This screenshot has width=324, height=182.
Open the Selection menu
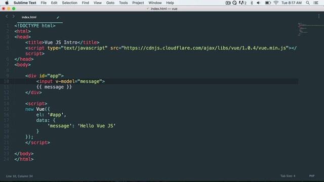pyautogui.click(x=70, y=3)
